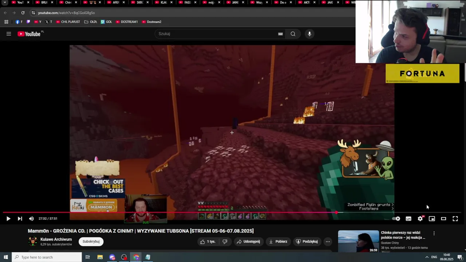Open ENG language input switcher
This screenshot has width=466, height=262.
(x=434, y=257)
